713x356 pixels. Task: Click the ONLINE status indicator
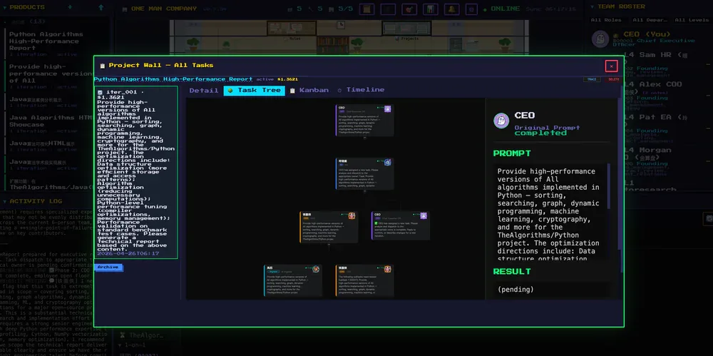click(x=501, y=9)
